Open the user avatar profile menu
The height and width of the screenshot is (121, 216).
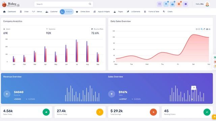(207, 4)
